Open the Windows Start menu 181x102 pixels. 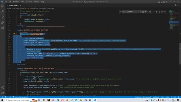point(2,100)
